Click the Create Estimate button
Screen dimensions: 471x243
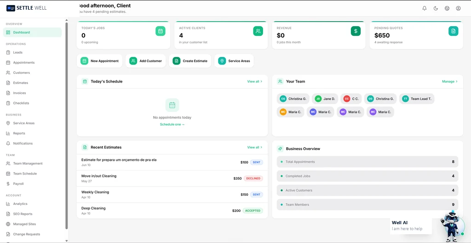(190, 61)
